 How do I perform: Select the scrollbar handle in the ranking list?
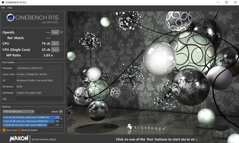tap(61, 119)
